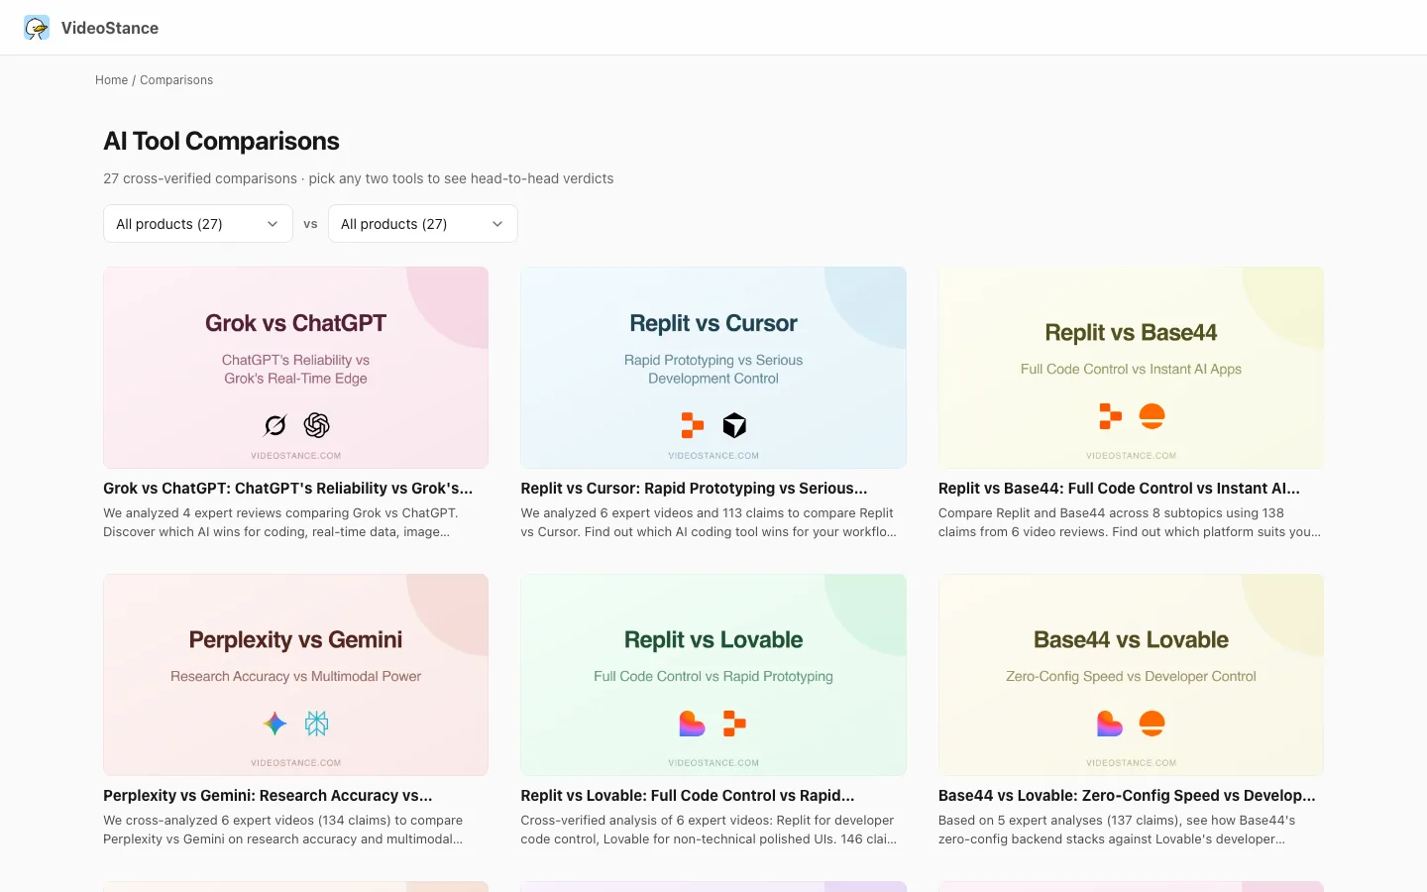Click the blue Replit vs Cursor thumbnail image

point(713,368)
